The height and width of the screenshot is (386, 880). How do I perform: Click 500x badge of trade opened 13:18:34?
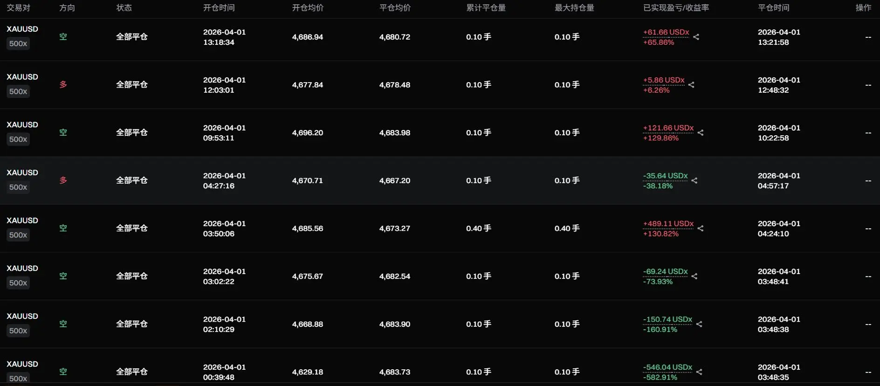tap(18, 44)
